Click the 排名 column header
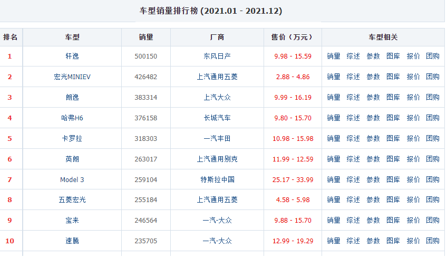The height and width of the screenshot is (257, 447). point(10,37)
